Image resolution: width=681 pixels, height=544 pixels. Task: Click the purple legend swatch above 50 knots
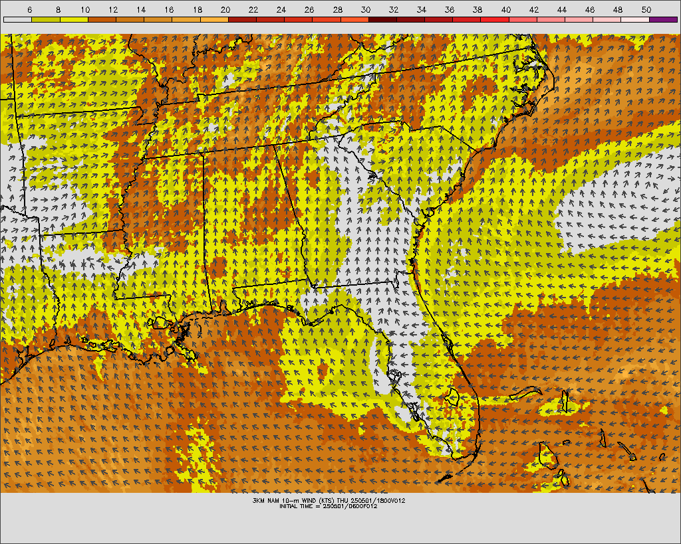point(663,19)
